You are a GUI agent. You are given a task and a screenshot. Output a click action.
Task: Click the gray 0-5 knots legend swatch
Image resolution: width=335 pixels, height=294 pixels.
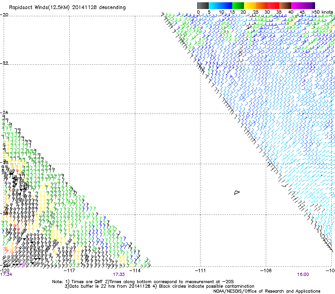click(203, 5)
